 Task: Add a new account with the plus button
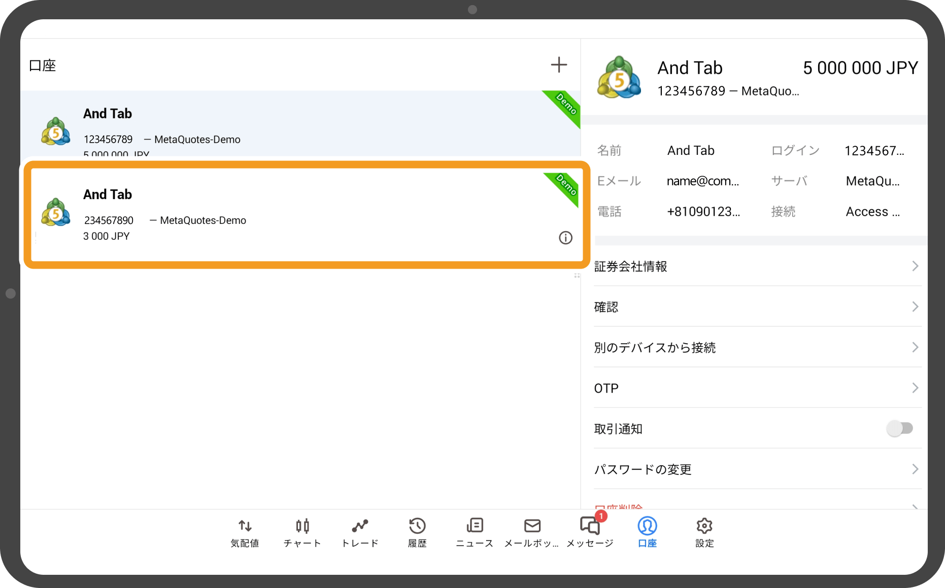[x=558, y=64]
